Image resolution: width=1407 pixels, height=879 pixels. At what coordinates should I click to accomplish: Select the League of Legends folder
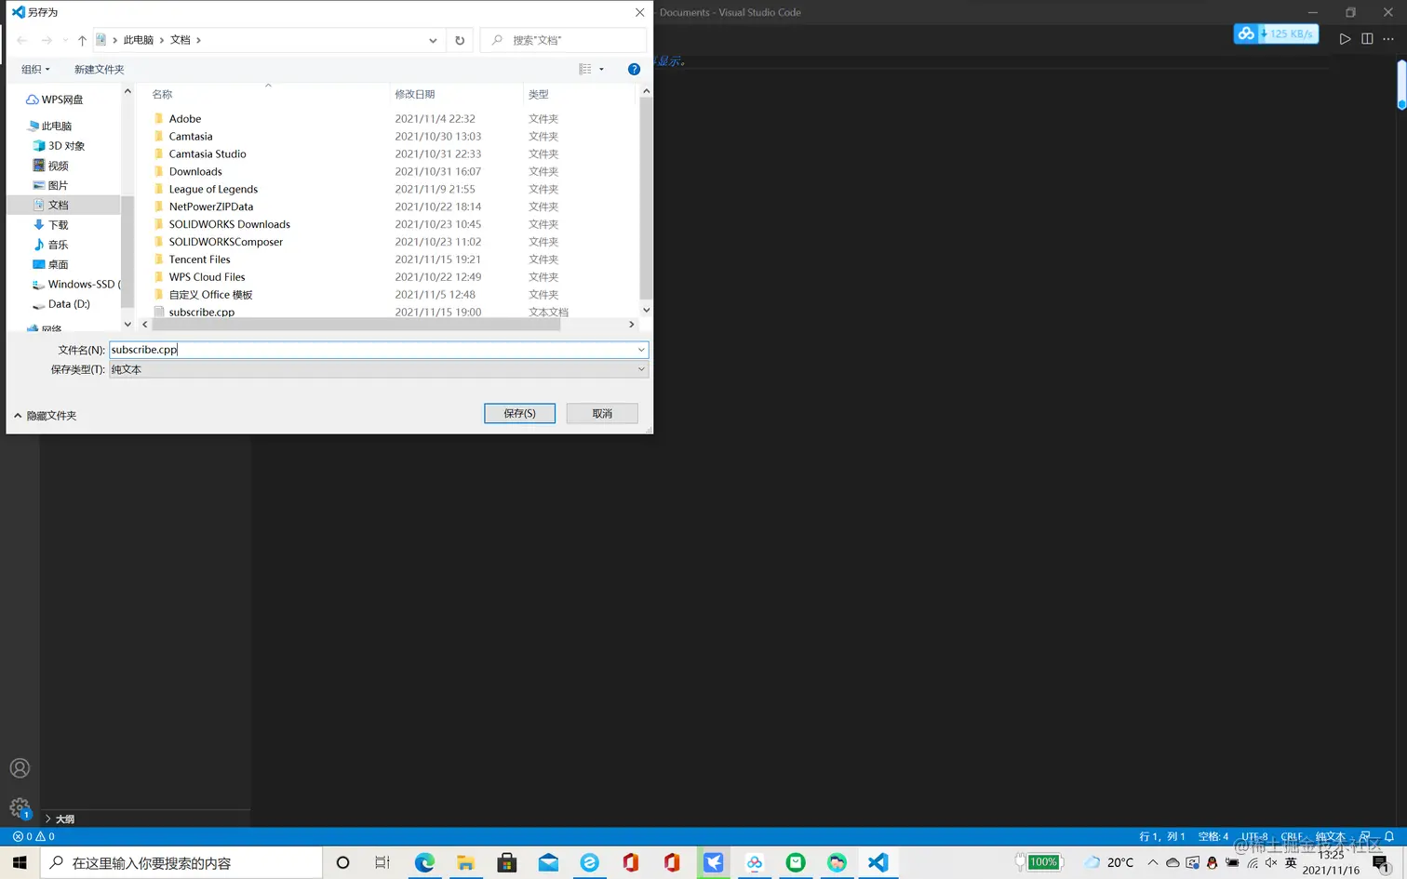coord(213,189)
